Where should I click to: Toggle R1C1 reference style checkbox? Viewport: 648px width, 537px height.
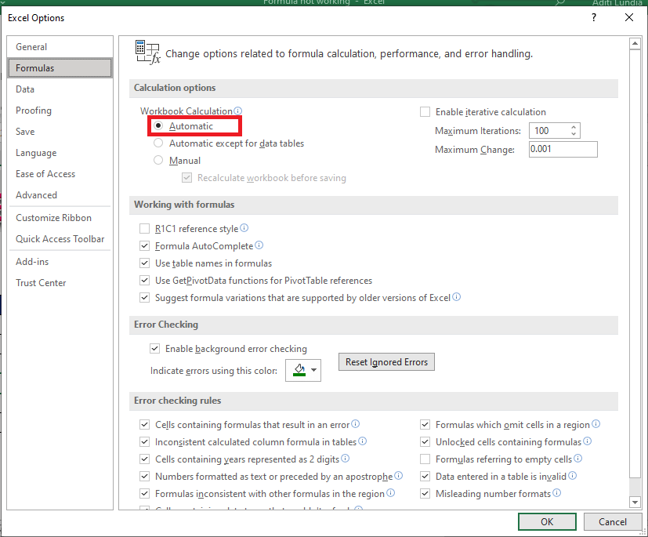[x=145, y=229]
